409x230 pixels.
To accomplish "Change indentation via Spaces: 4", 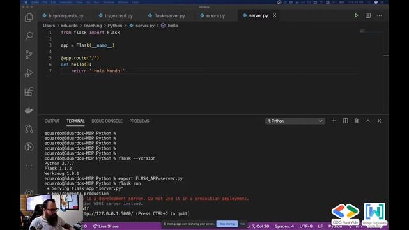I will (x=284, y=226).
